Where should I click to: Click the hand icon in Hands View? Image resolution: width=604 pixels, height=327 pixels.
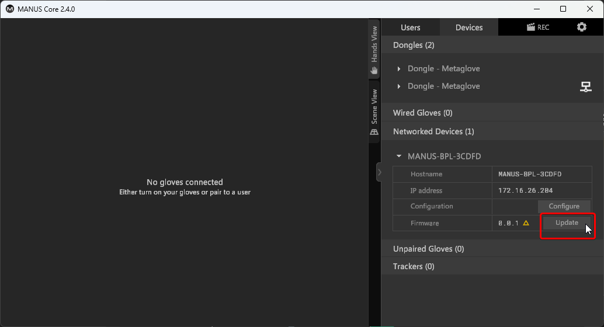[374, 70]
